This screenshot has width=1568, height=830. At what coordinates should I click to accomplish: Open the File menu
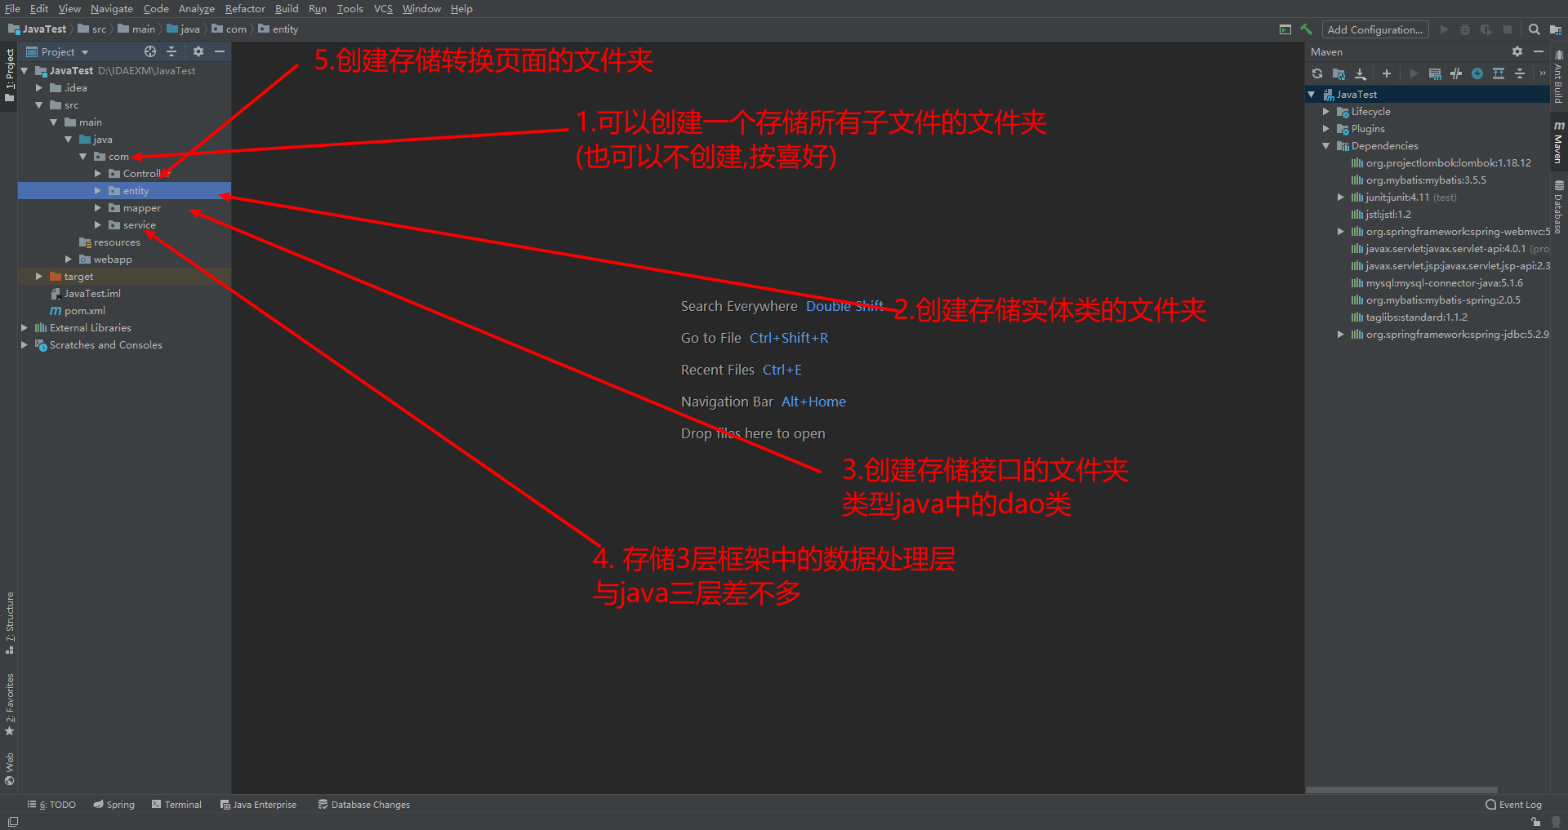[12, 9]
